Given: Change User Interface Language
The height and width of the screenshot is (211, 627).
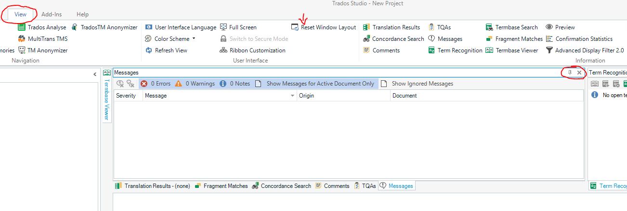Looking at the screenshot, I should coord(181,27).
